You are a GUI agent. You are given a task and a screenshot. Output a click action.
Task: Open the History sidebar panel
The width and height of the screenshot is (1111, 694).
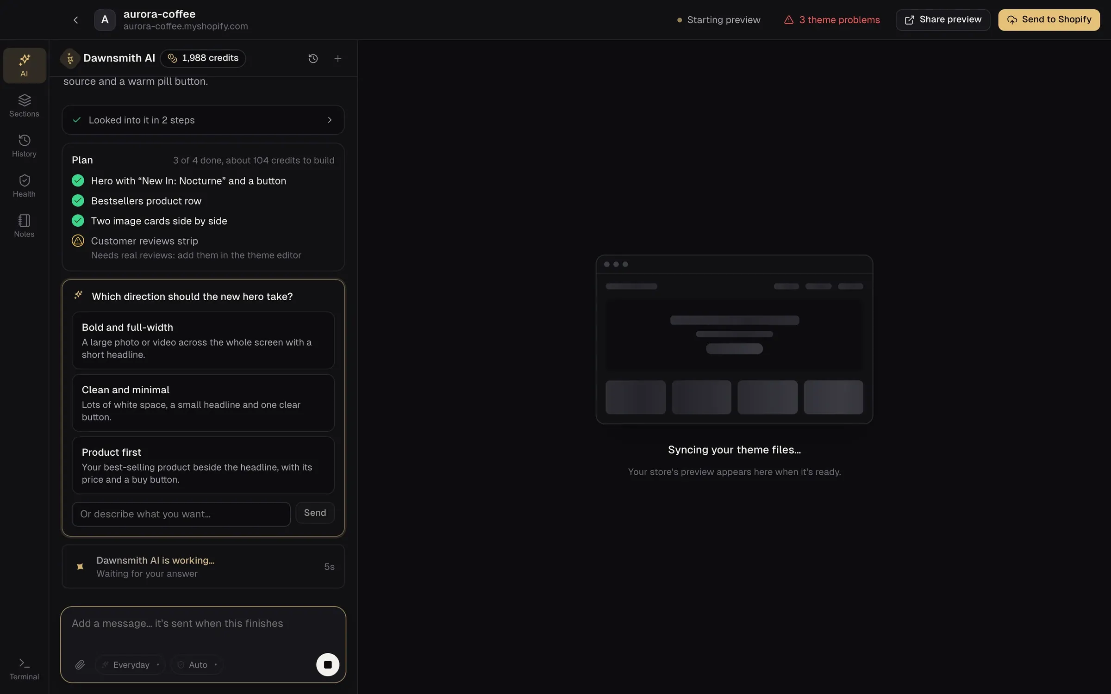pyautogui.click(x=24, y=146)
